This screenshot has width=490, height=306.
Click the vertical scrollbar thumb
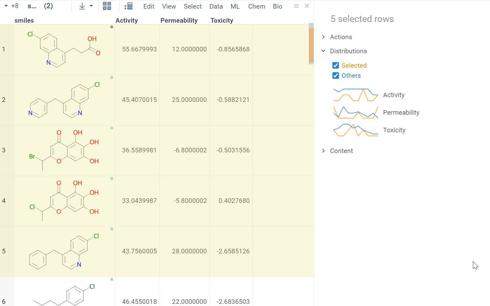[x=311, y=45]
